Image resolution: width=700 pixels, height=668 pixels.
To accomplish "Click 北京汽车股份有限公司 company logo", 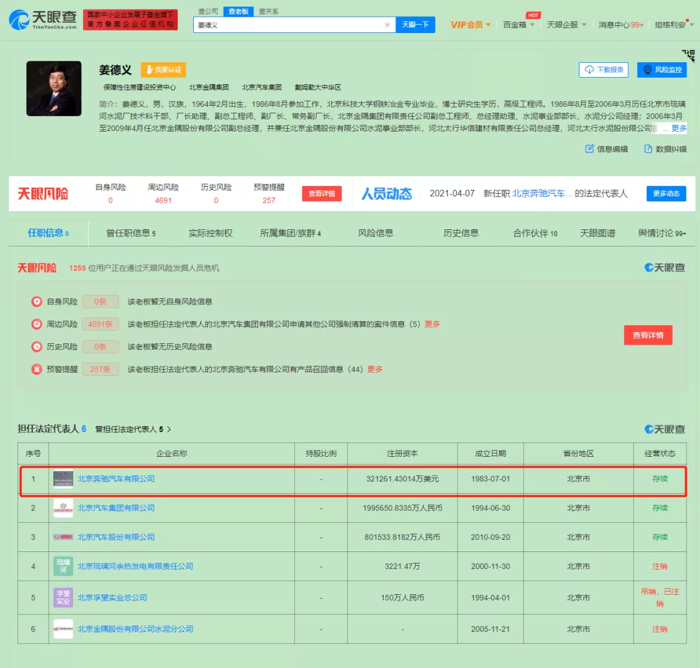I will click(x=63, y=537).
